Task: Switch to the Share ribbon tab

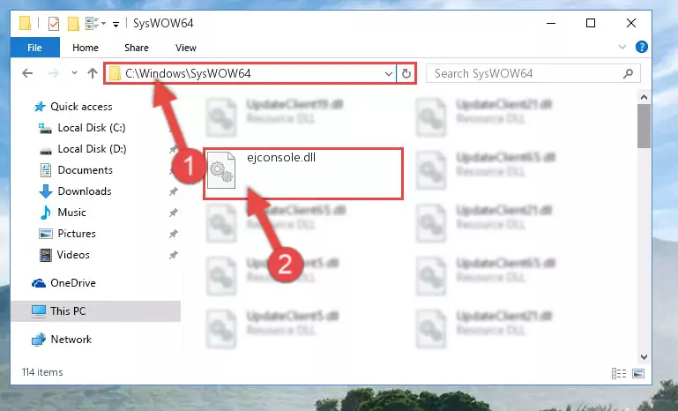Action: click(x=136, y=48)
